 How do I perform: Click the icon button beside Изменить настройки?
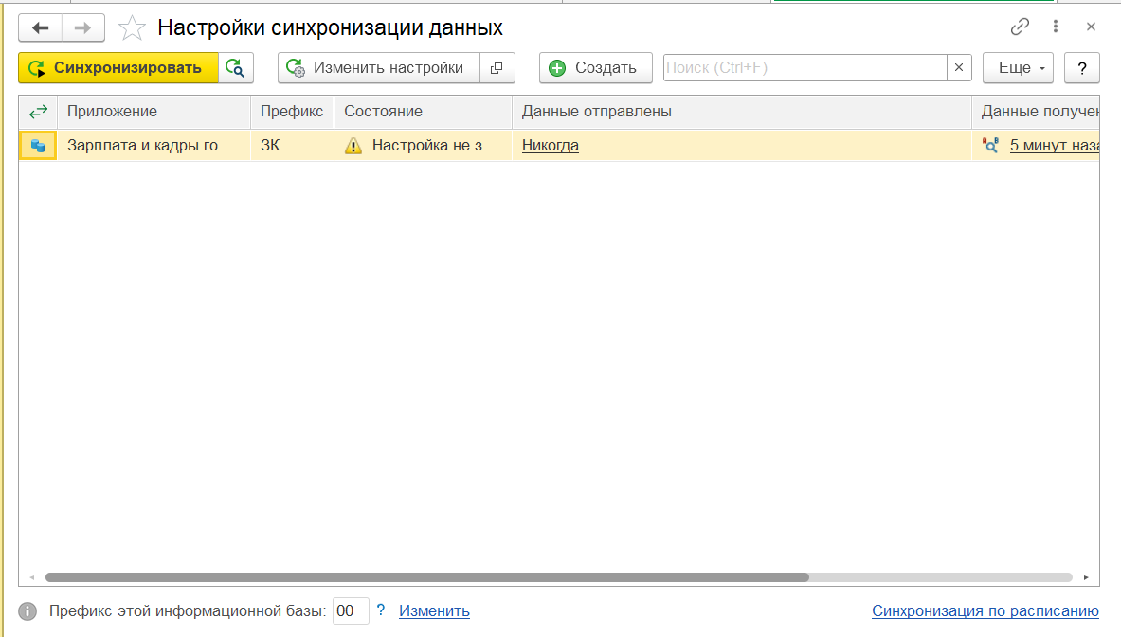pyautogui.click(x=497, y=68)
